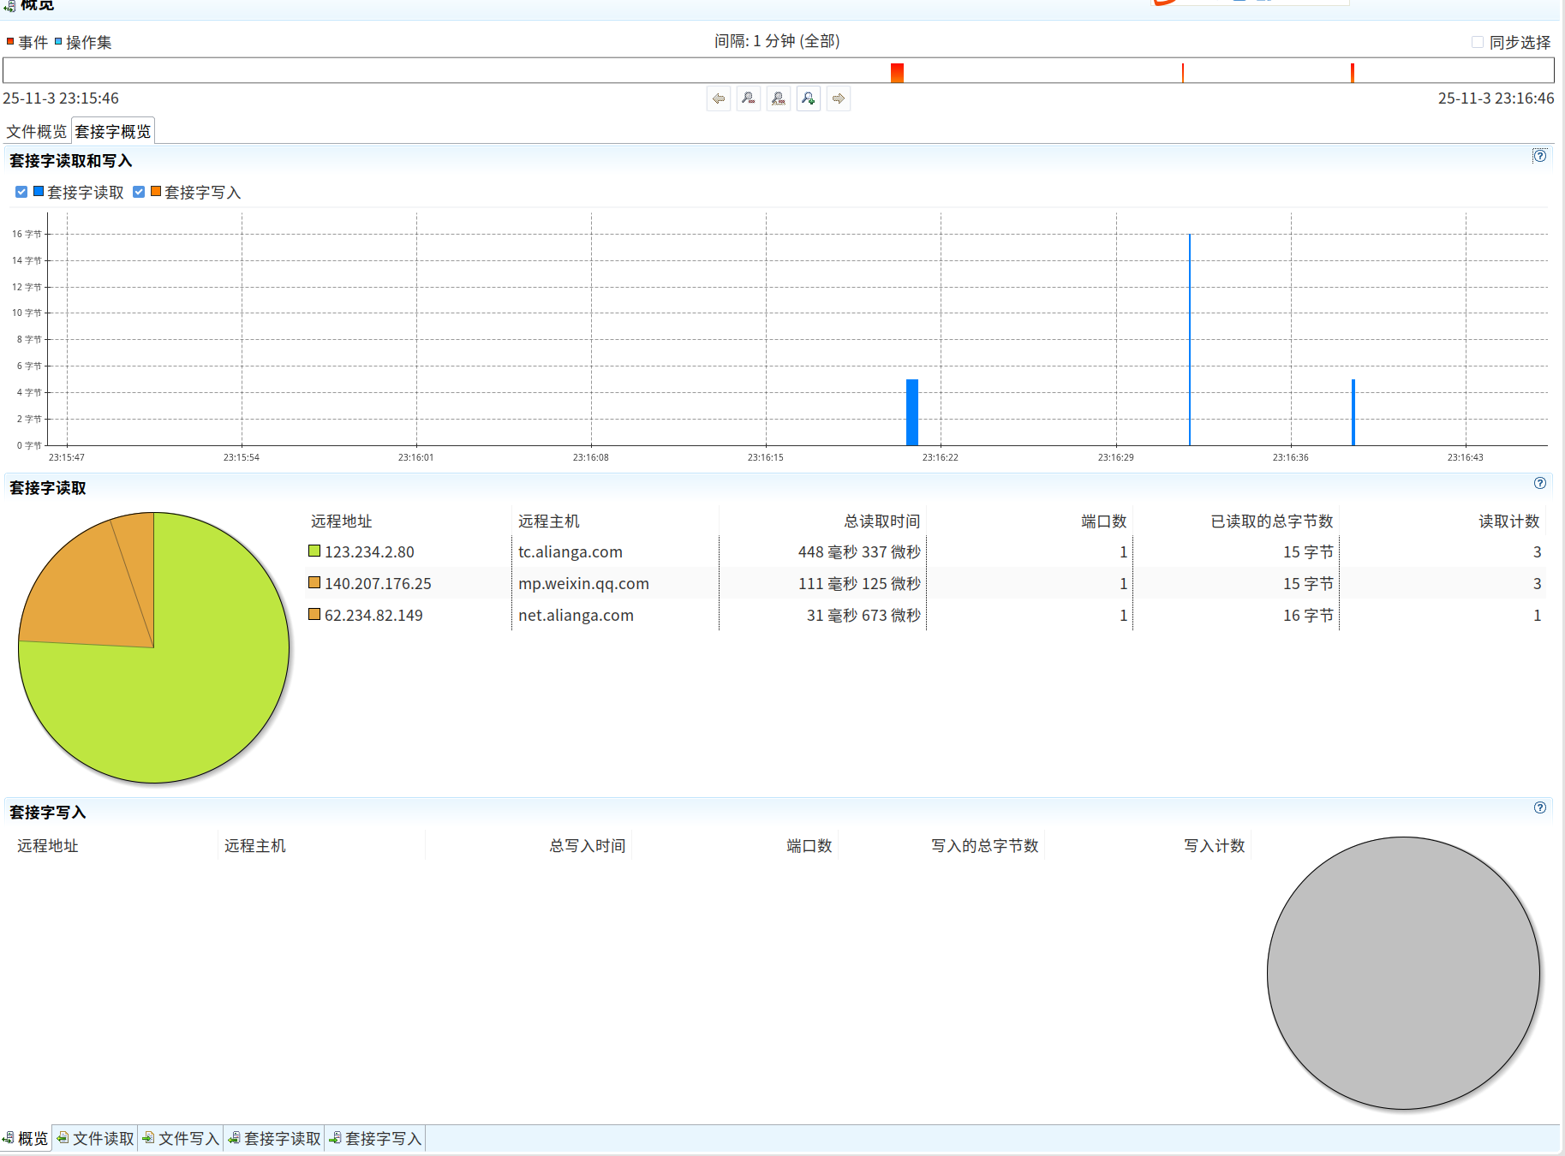
Task: Open help for the 套接字读取和写入 chart section
Action: tap(1539, 156)
